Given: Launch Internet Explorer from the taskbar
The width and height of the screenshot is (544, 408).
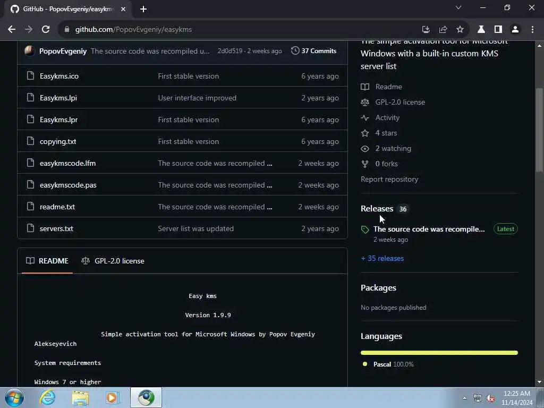Looking at the screenshot, I should [47, 397].
